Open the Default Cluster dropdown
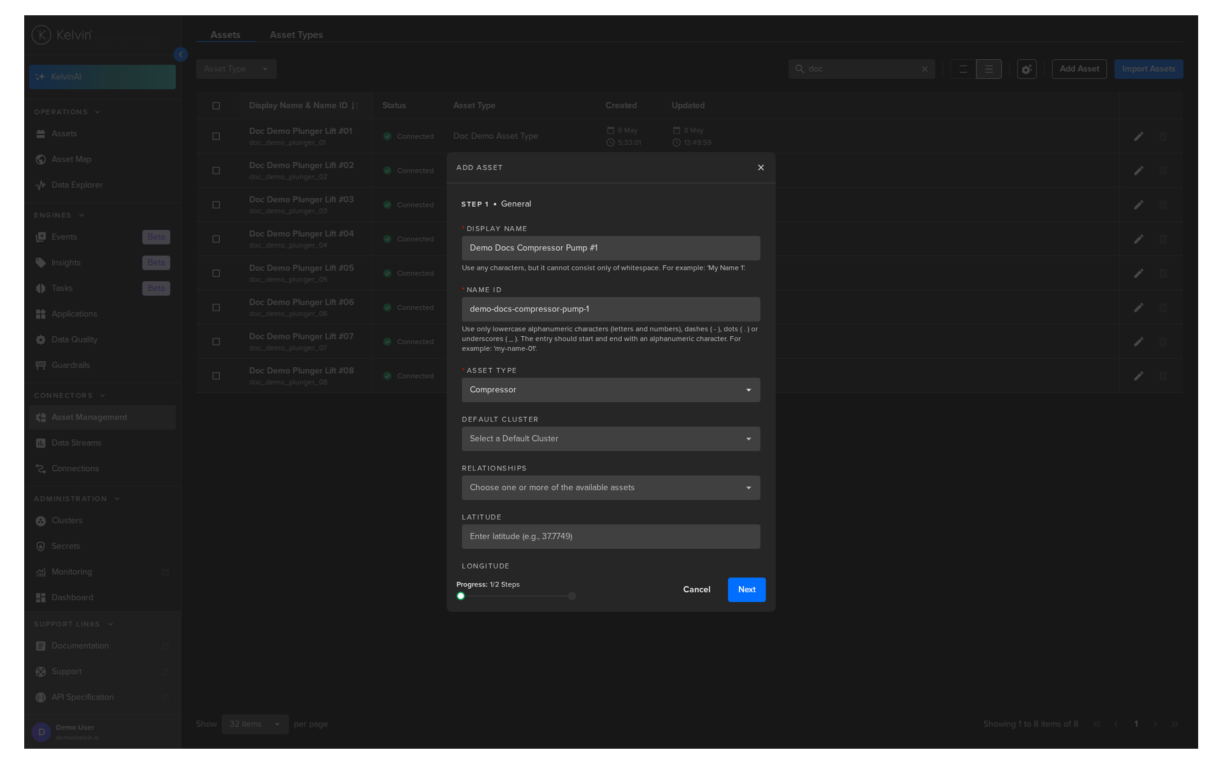The image size is (1223, 764). 611,439
